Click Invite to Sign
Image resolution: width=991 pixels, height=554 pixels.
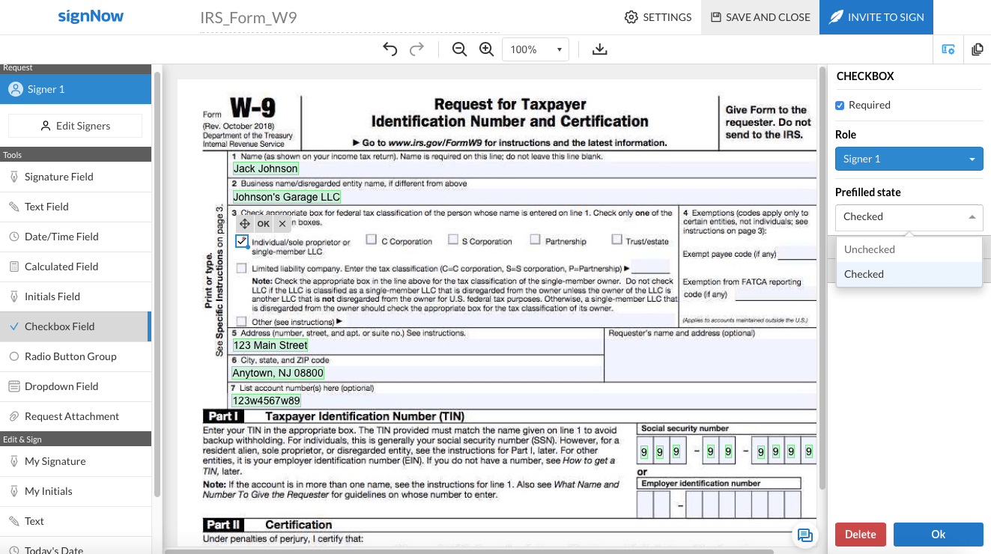[876, 17]
